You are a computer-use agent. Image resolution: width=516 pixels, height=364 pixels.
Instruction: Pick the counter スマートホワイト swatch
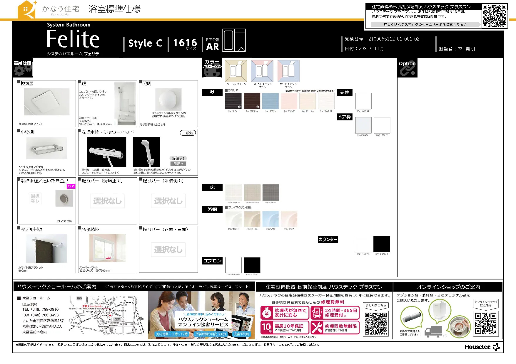[363, 244]
